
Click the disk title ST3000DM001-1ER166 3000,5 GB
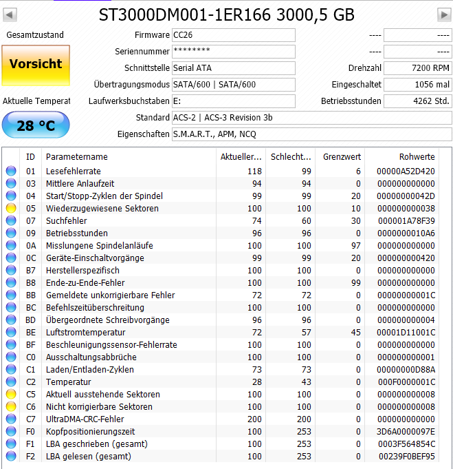pos(227,14)
